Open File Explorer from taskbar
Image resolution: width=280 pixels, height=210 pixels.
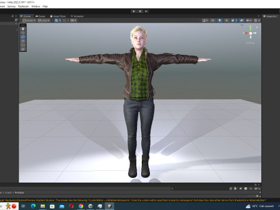(43, 206)
